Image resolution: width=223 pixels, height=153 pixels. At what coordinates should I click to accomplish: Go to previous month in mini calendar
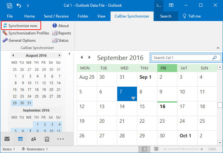[13, 55]
